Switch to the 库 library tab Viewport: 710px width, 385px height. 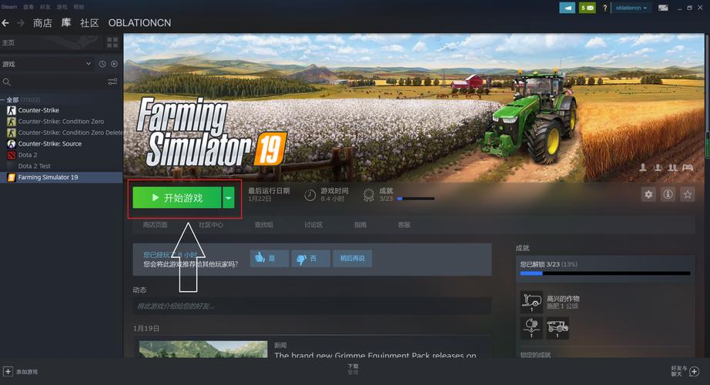[x=66, y=22]
